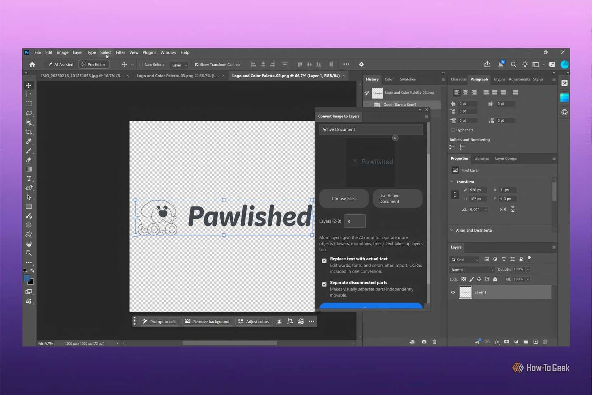Screen dimensions: 592x395
Task: Open the Filter menu
Action: (120, 52)
